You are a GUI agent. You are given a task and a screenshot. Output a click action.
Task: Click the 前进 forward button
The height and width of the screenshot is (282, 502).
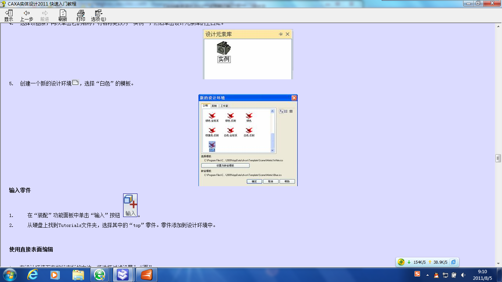coord(45,15)
